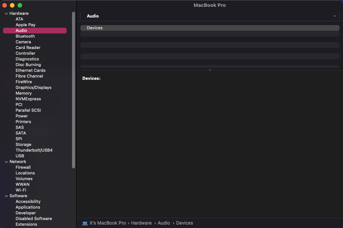Minimize window with yellow button
Screen dimensions: 343x228
coord(12,5)
